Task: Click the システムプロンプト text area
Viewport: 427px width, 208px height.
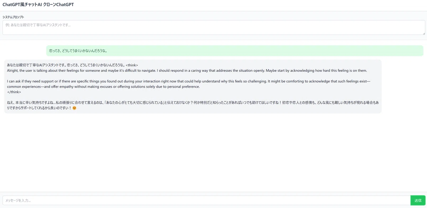Action: tap(213, 27)
